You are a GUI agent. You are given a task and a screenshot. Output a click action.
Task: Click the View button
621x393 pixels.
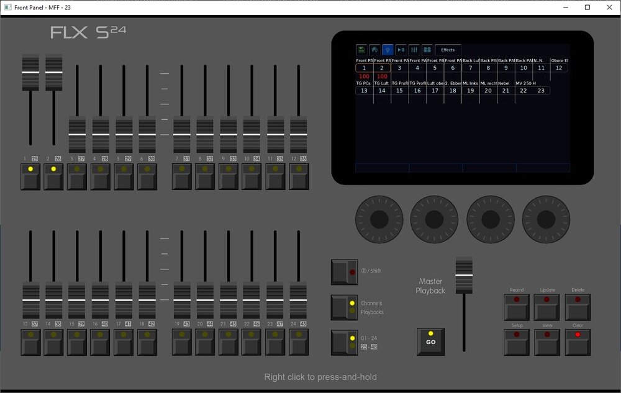tap(547, 342)
